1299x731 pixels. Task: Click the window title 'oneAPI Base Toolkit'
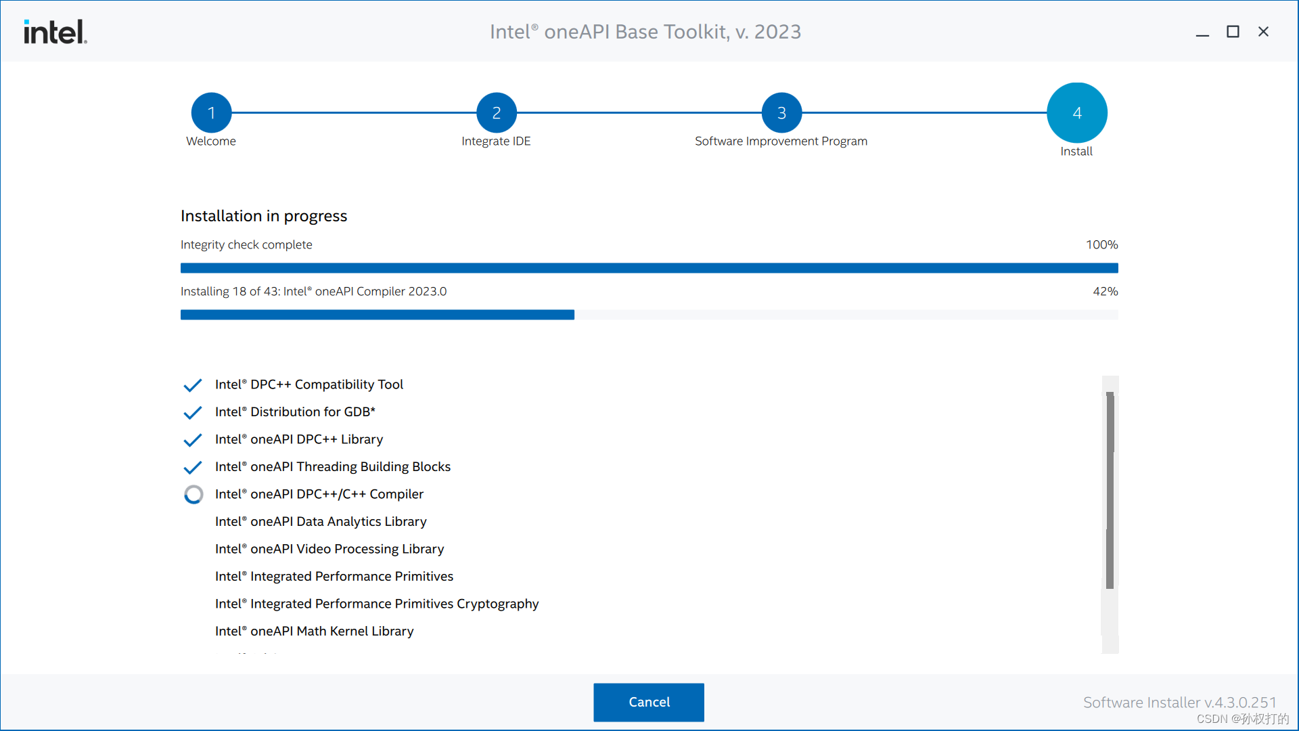[x=645, y=32]
